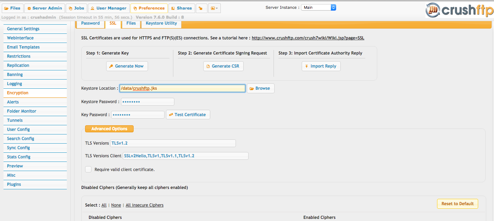The height and width of the screenshot is (221, 494).
Task: Focus the Keystore Location field
Action: tap(182, 88)
